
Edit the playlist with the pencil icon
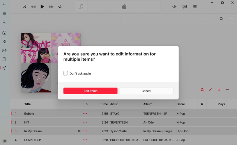[211, 89]
